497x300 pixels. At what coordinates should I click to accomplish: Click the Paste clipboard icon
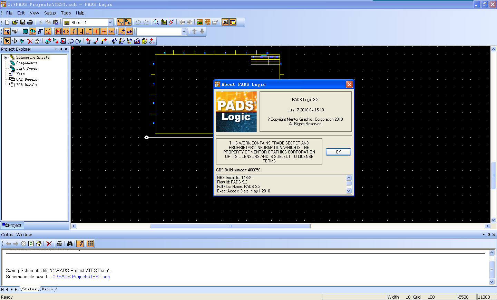point(56,22)
